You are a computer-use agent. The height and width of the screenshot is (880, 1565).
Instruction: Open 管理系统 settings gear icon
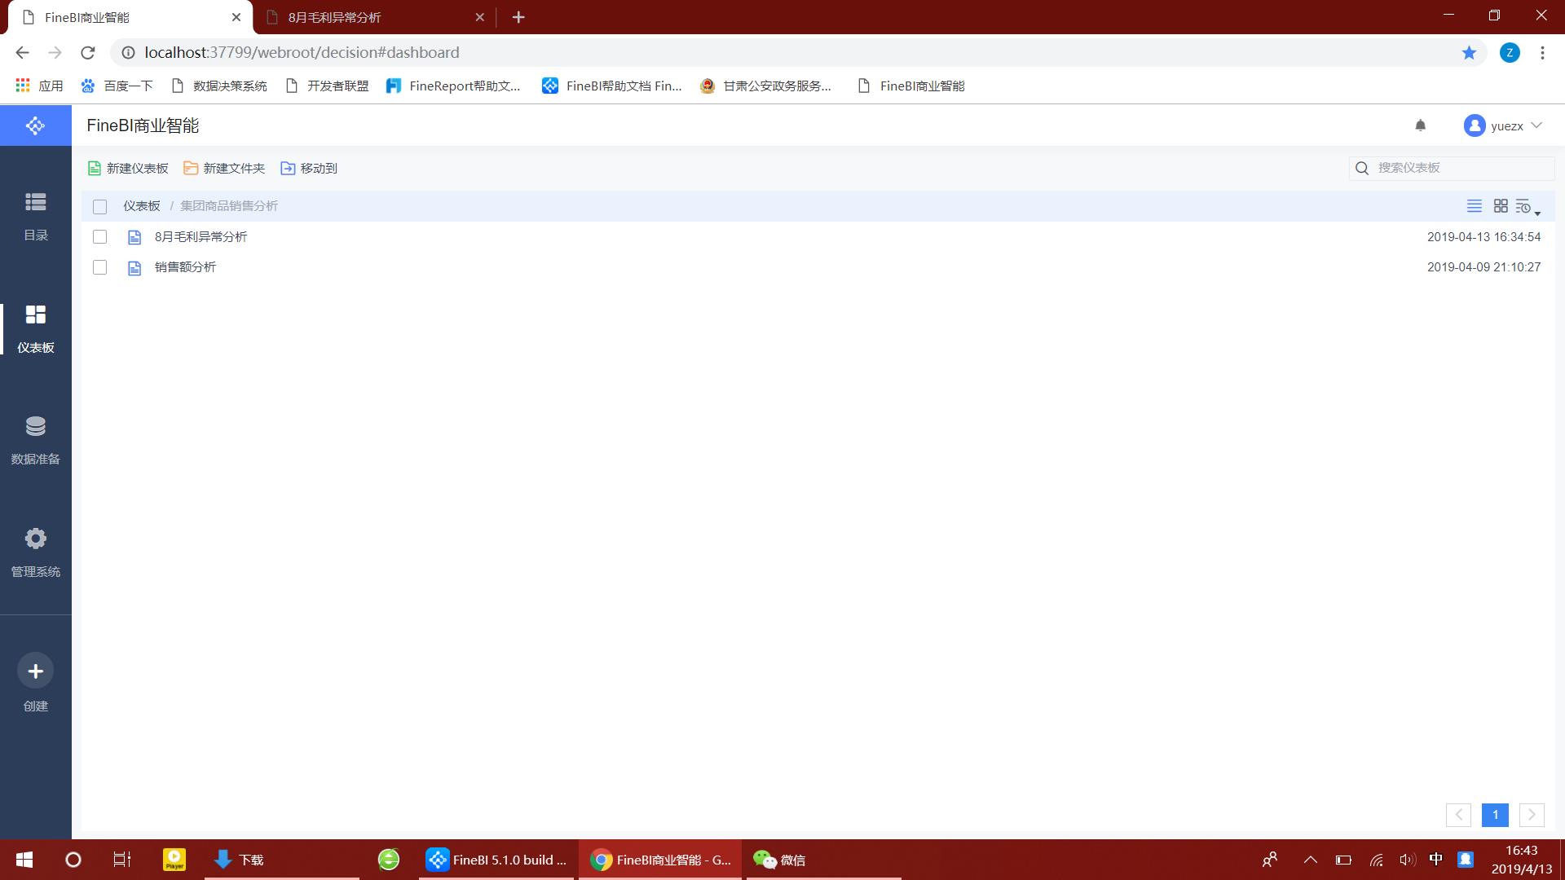(x=35, y=539)
